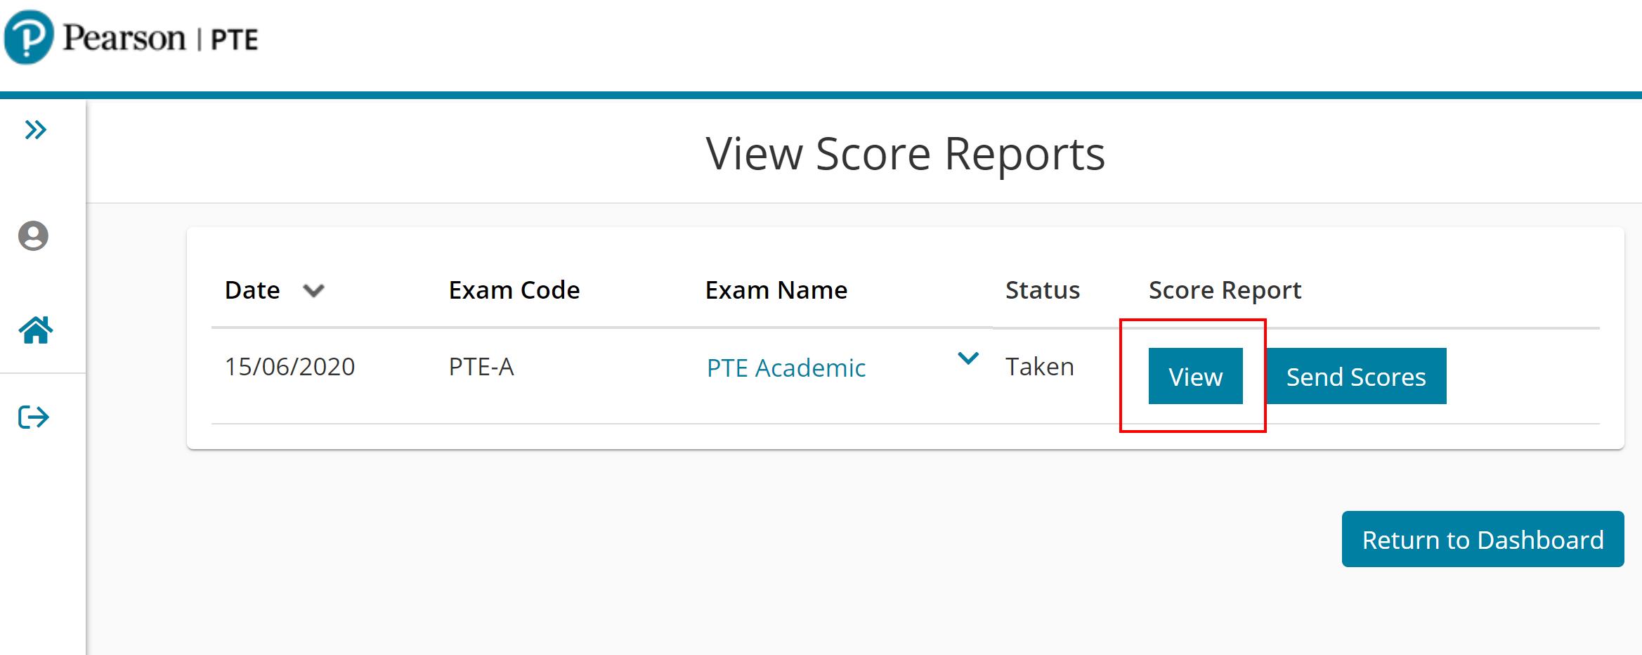The image size is (1642, 655).
Task: Select the Score Report column header
Action: point(1225,290)
